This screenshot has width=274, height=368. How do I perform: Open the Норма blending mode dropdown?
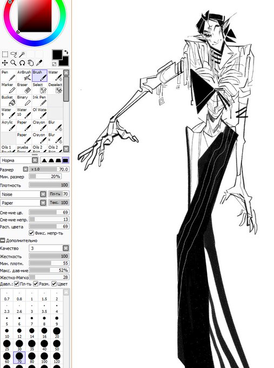tap(35, 160)
